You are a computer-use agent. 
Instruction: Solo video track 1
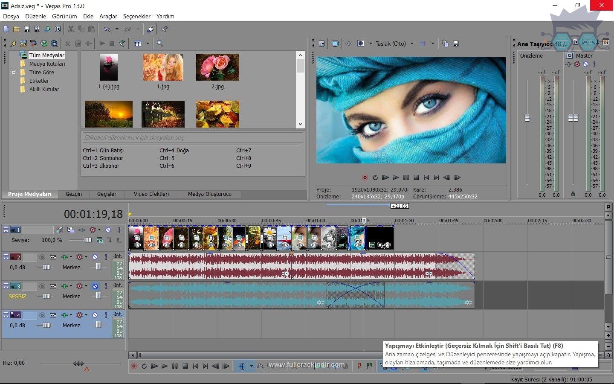(119, 230)
